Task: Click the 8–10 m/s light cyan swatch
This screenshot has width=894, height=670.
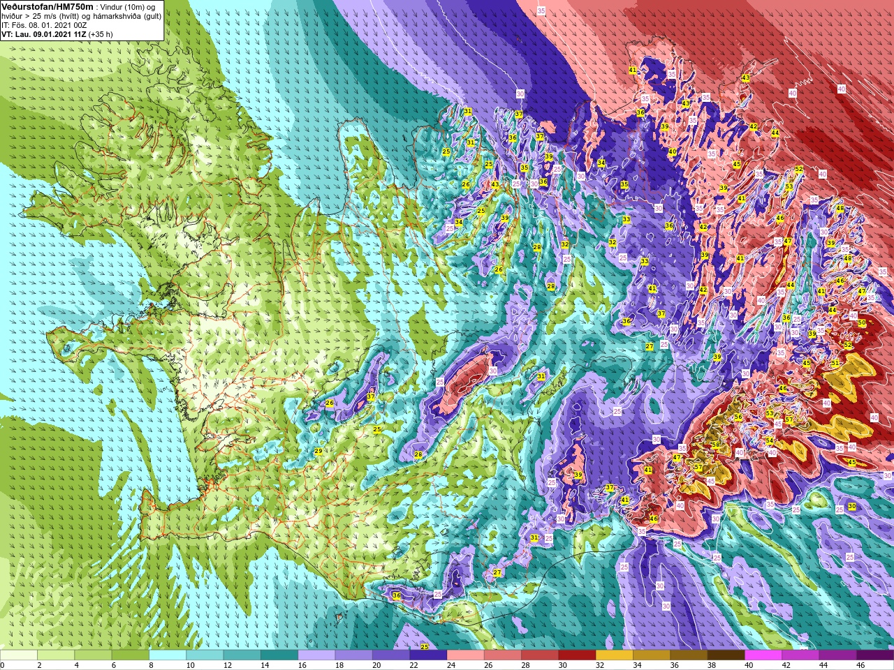Action: point(168,655)
